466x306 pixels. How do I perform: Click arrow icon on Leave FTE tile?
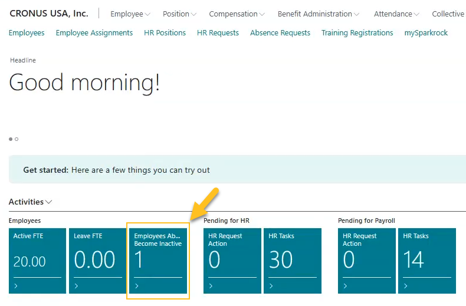[x=76, y=287]
